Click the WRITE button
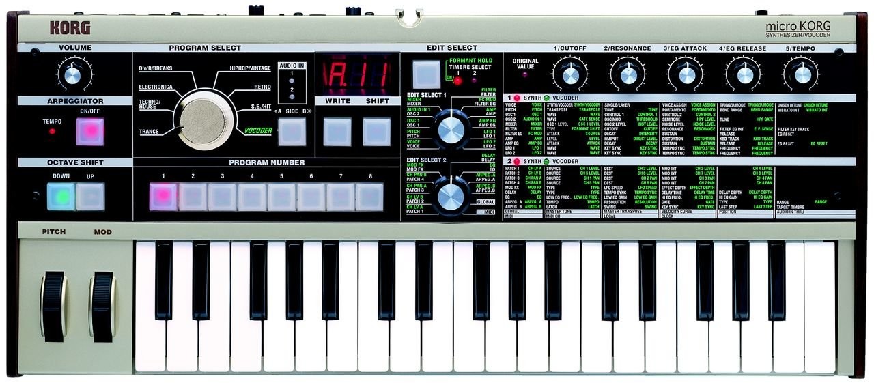Image resolution: width=874 pixels, height=383 pixels. point(337,132)
